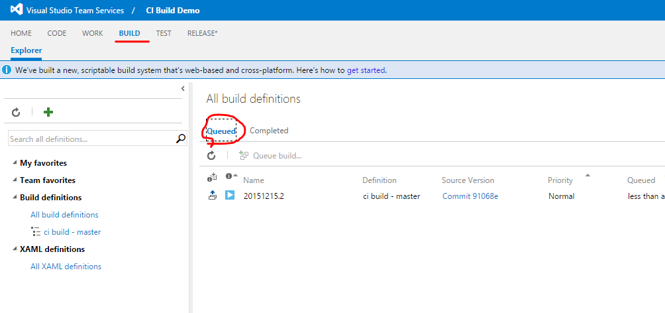Switch to the Completed tab

pos(269,131)
